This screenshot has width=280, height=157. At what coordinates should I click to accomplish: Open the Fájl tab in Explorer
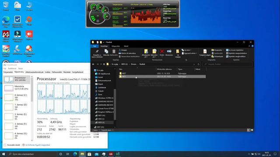(94, 46)
